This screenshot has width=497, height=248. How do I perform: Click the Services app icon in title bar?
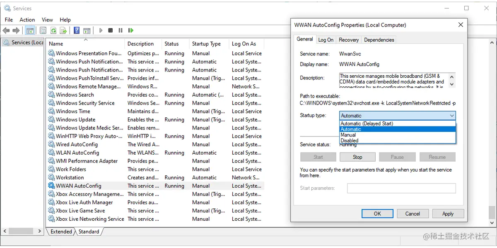point(8,8)
